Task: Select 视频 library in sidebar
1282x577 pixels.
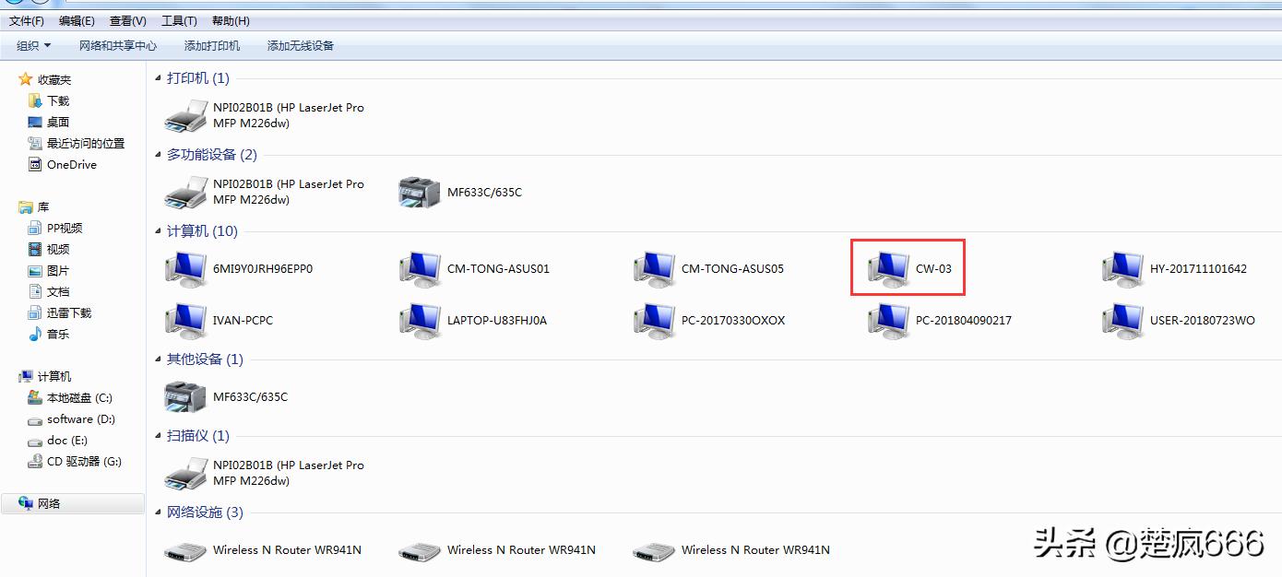Action: point(58,249)
